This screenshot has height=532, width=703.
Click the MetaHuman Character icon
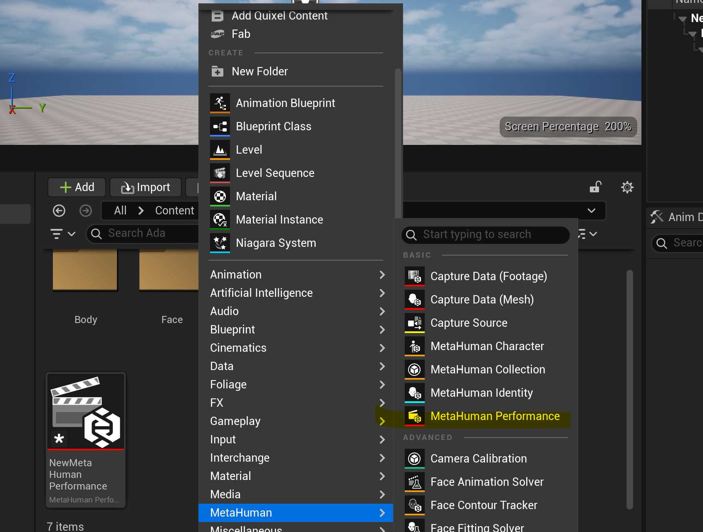(415, 346)
